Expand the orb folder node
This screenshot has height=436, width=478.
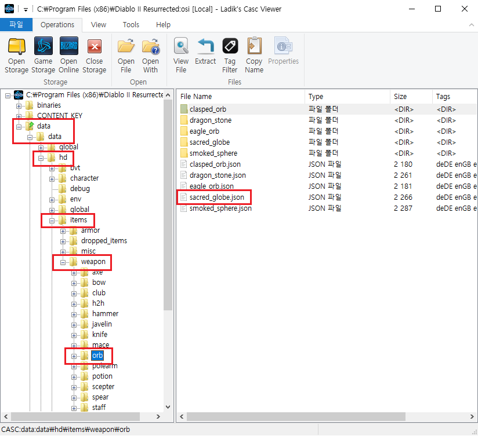[x=74, y=356]
